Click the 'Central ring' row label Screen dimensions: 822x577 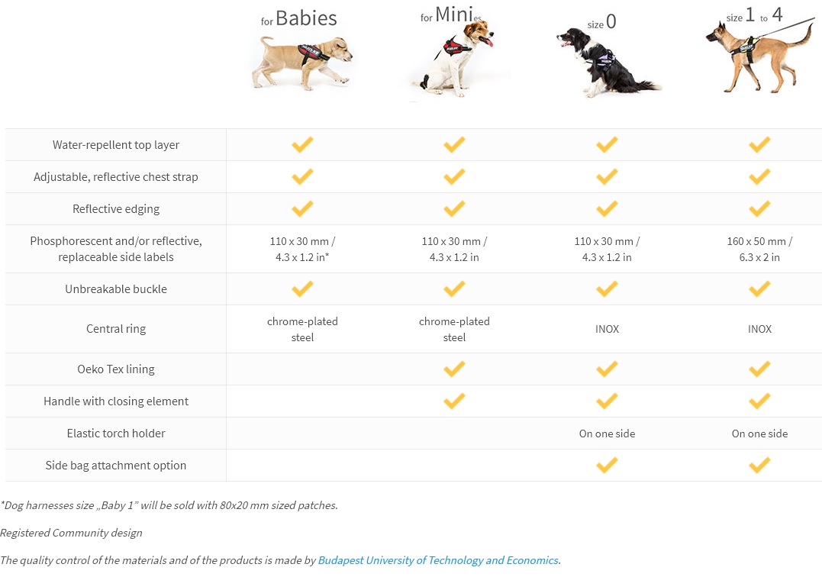116,329
